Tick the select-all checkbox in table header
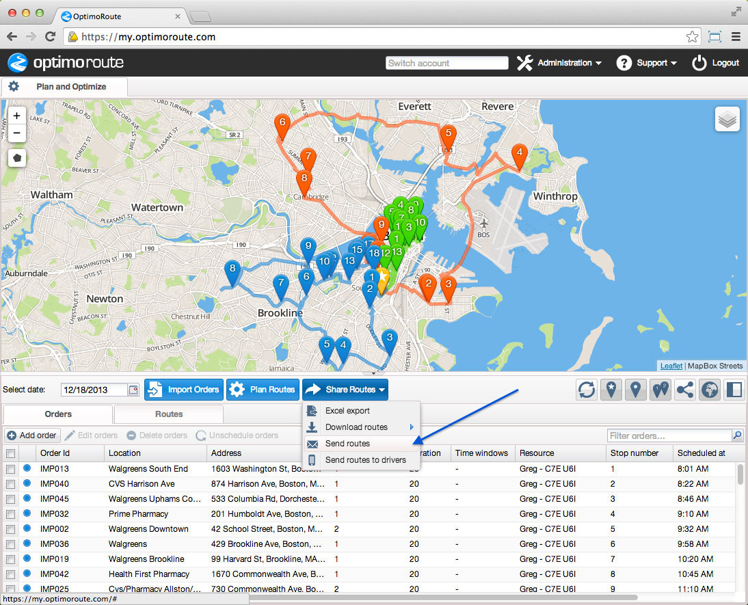This screenshot has width=748, height=605. click(10, 453)
